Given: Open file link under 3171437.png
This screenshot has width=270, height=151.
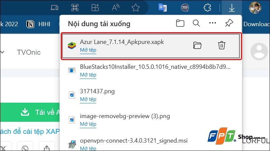Looking at the screenshot, I should [x=88, y=99].
